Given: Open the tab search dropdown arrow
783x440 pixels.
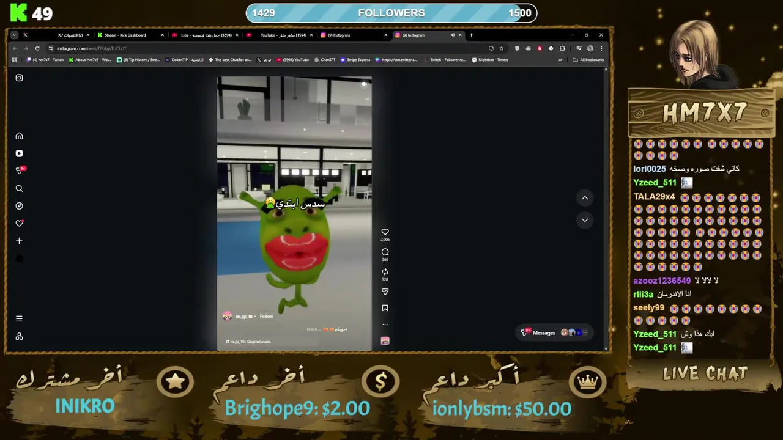Looking at the screenshot, I should 14,35.
